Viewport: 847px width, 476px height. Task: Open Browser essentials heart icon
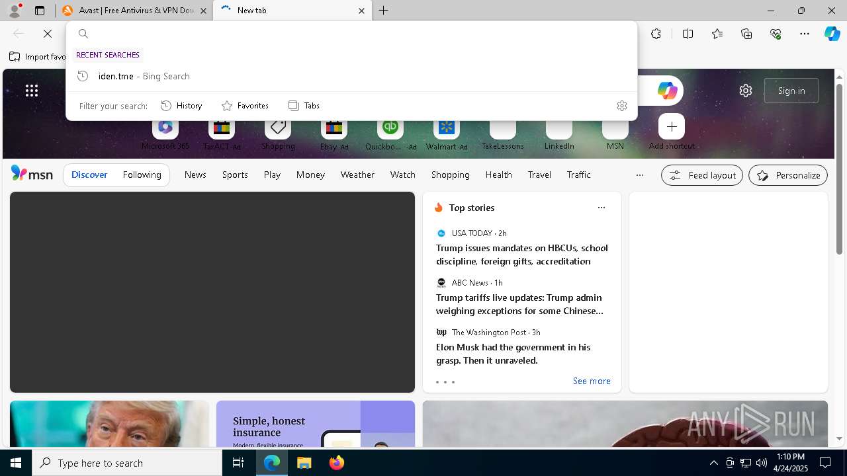coord(776,34)
